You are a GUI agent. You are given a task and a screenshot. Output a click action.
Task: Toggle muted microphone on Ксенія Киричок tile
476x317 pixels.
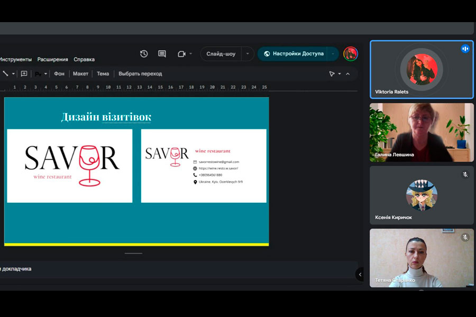tap(465, 174)
